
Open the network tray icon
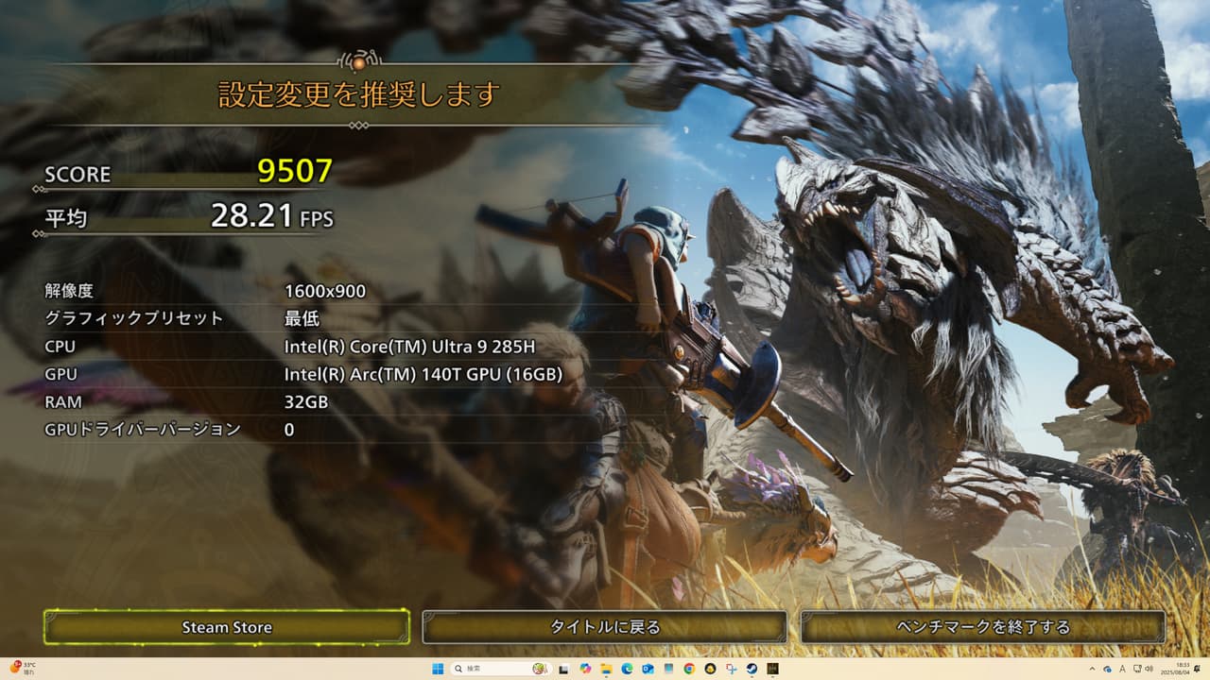click(1135, 669)
